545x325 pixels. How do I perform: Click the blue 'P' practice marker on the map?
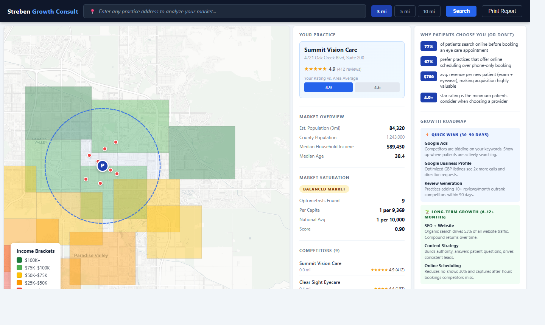tap(102, 166)
